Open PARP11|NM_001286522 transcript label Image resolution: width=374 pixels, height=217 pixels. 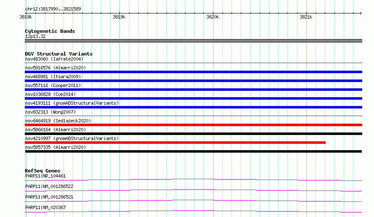coord(49,186)
